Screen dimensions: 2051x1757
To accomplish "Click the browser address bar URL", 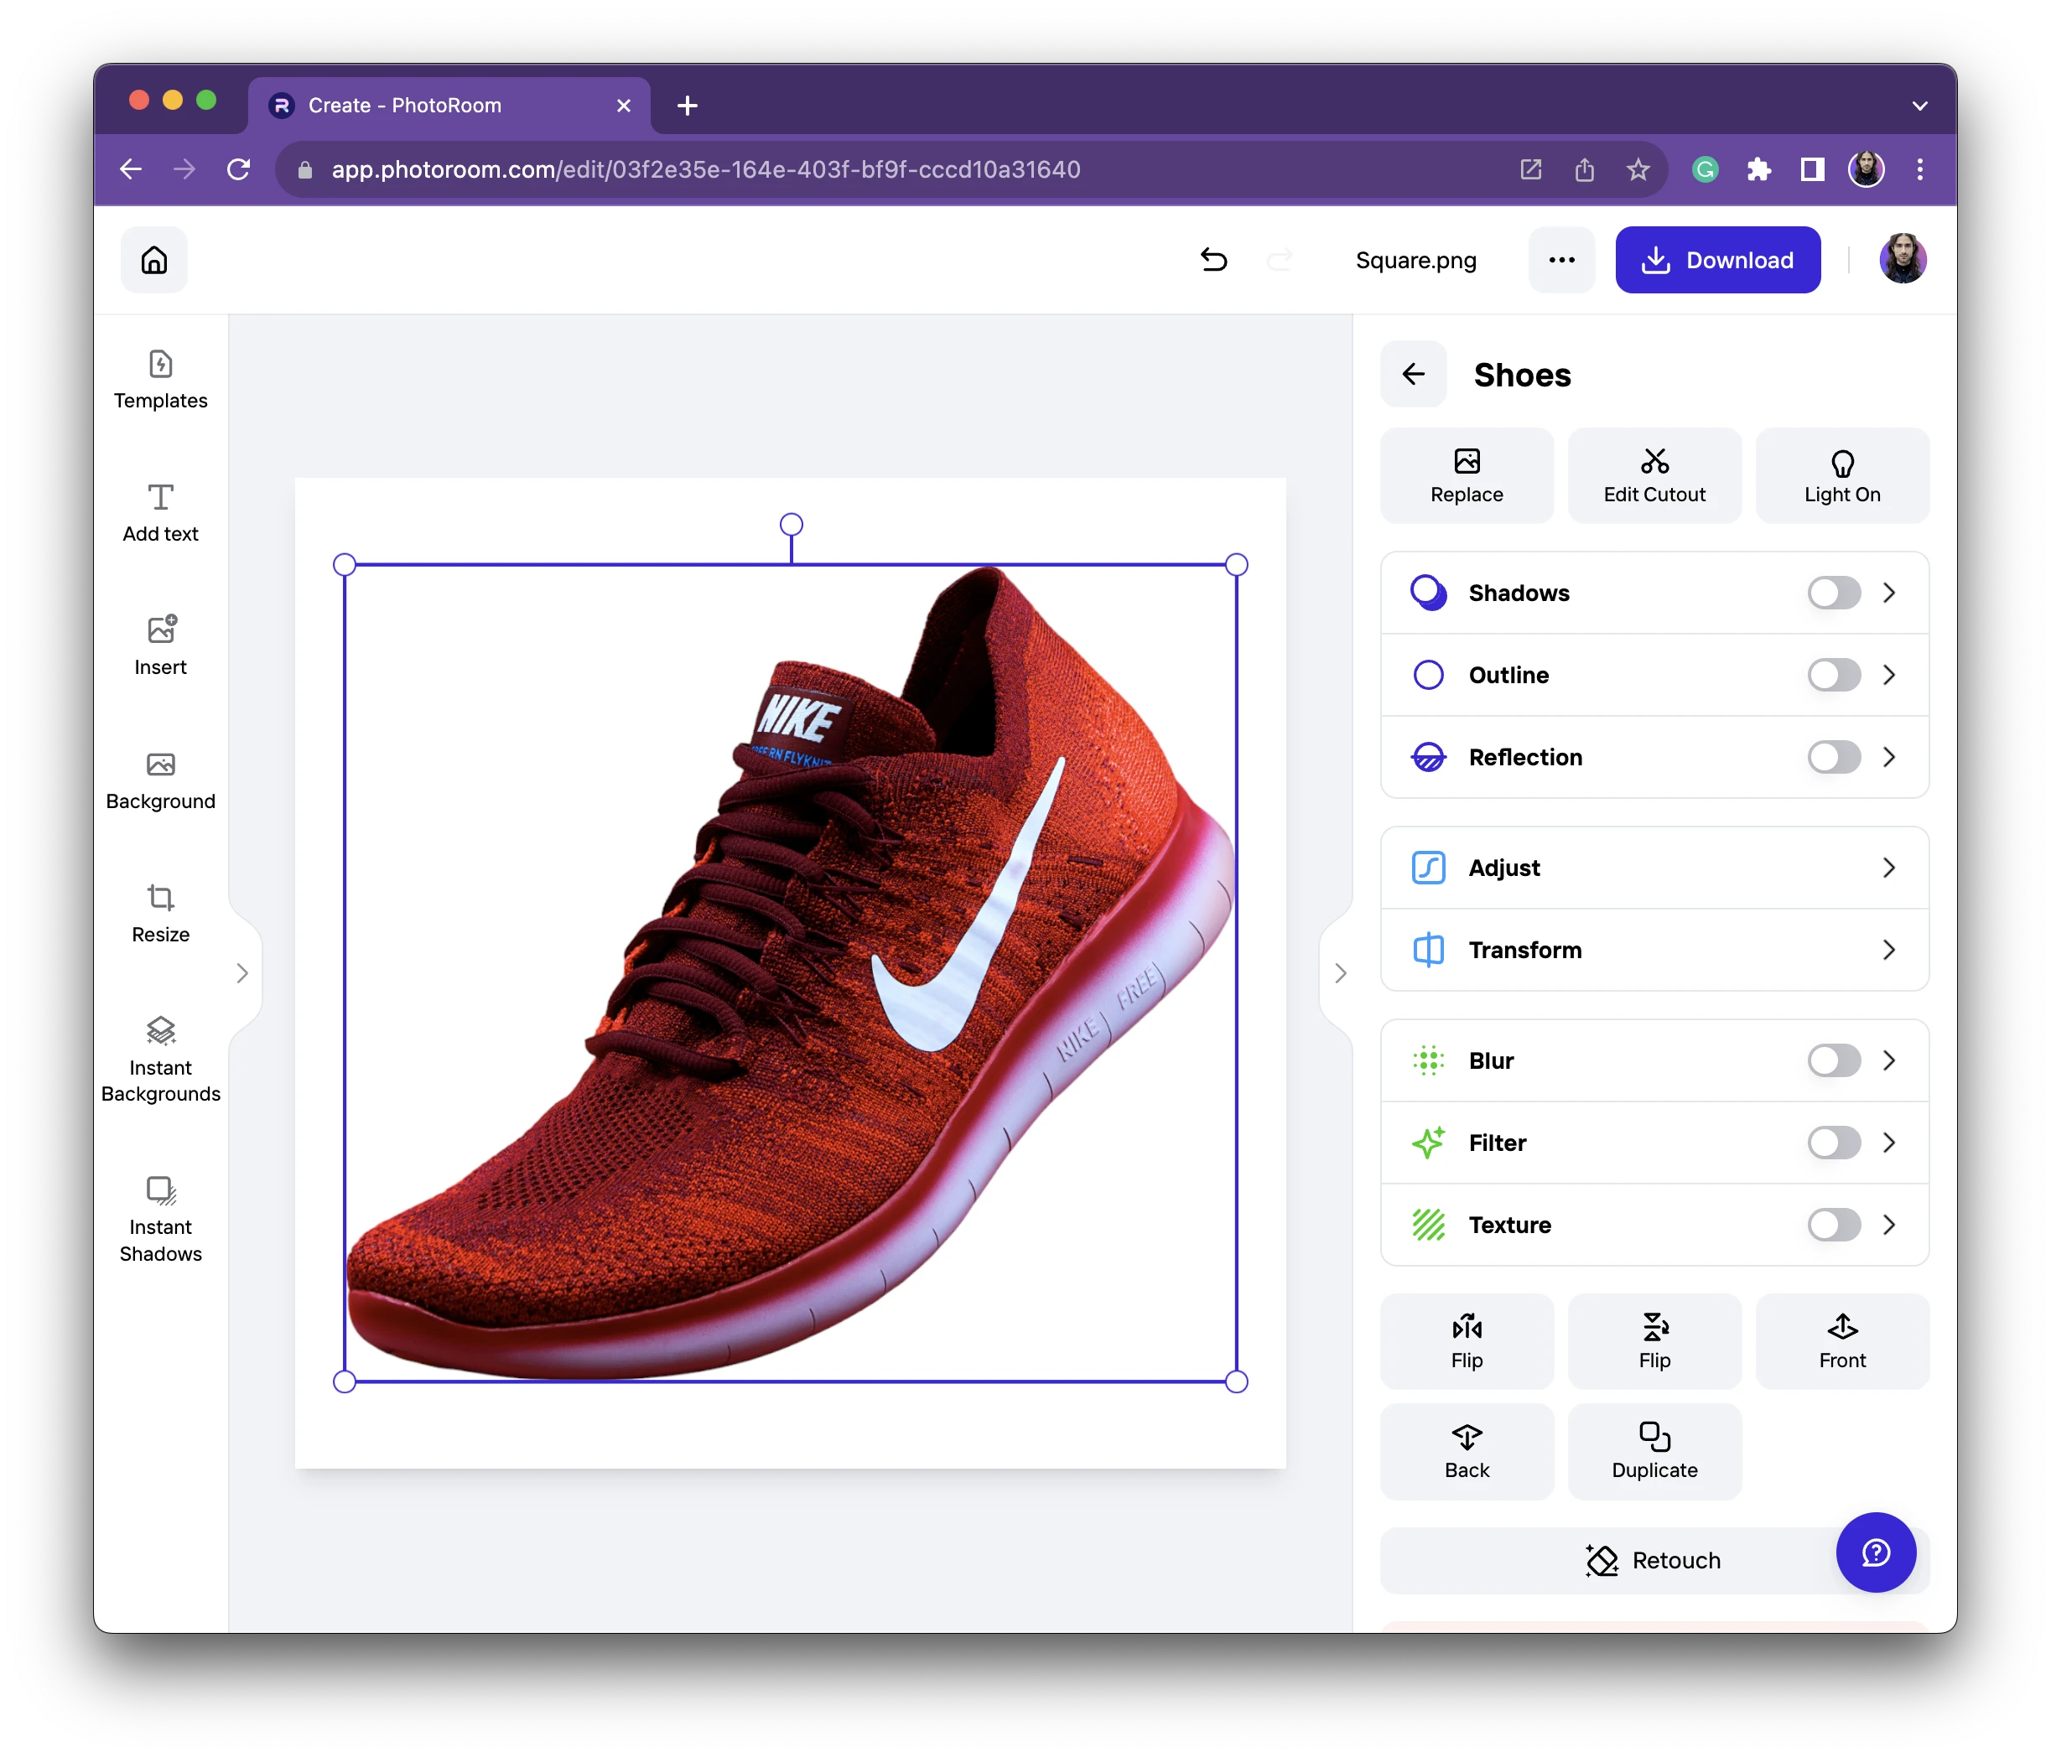I will pyautogui.click(x=706, y=170).
